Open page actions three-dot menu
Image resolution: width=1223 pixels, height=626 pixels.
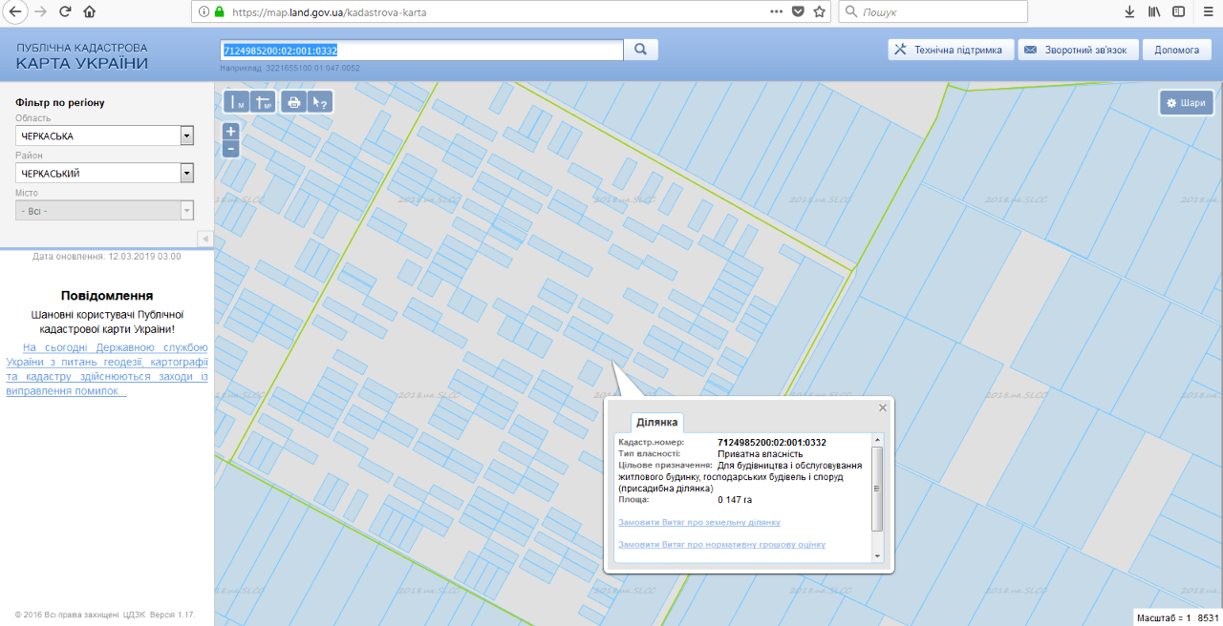[x=777, y=11]
